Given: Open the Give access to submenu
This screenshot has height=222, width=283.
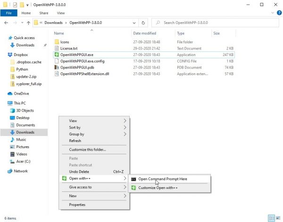Looking at the screenshot, I should point(94,187).
